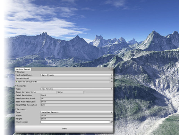Click the texture Height field

[x=77, y=119]
